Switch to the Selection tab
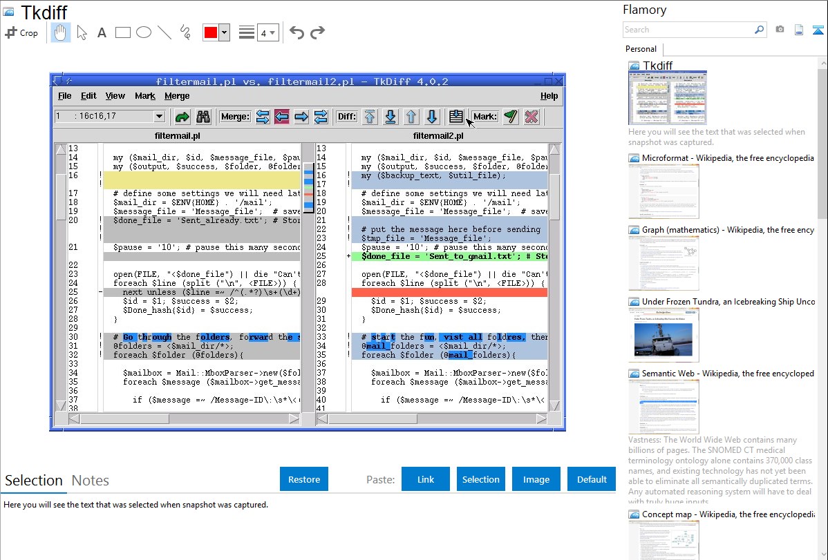 (x=34, y=481)
